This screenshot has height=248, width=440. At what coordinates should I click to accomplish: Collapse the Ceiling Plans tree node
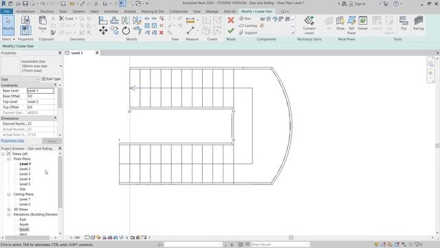coord(9,194)
